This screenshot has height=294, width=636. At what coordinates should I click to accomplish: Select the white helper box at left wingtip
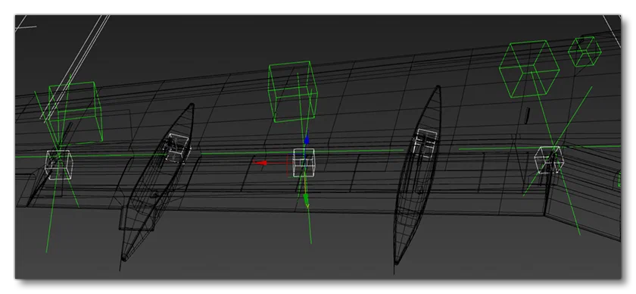[59, 164]
